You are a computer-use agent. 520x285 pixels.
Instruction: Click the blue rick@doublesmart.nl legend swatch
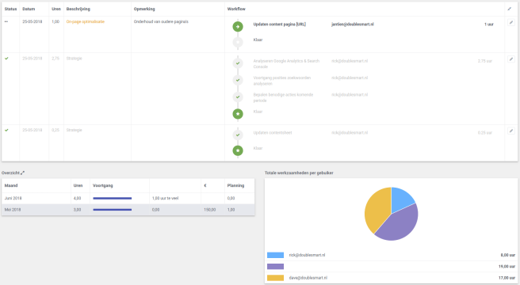(x=275, y=255)
